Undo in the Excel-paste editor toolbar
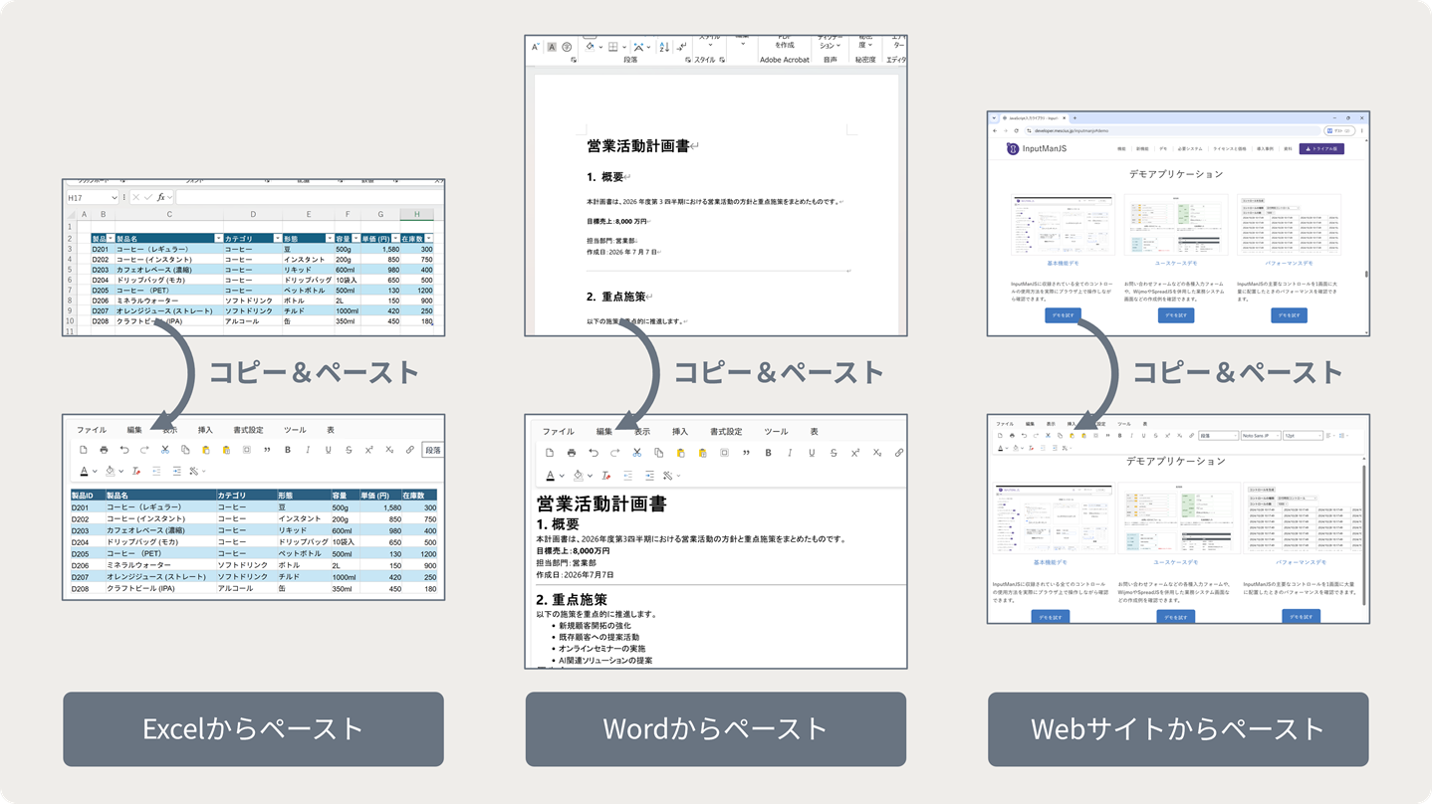The image size is (1432, 804). (x=124, y=450)
